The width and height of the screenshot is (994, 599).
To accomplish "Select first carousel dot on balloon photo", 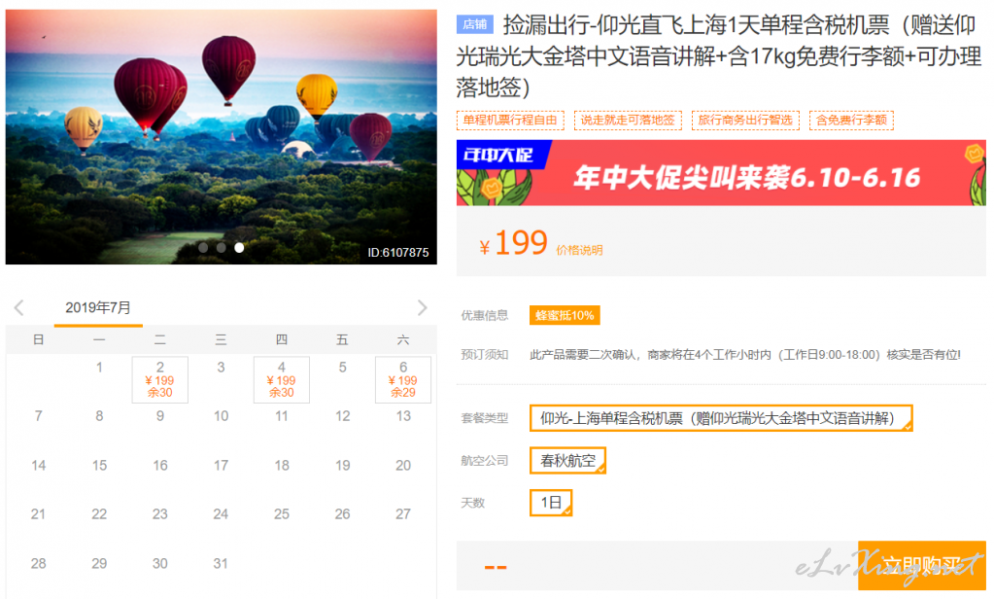I will click(203, 247).
